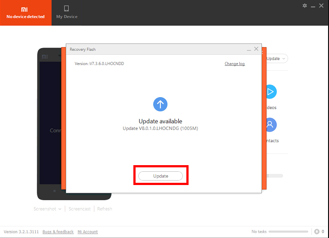Click the Screencast option
Screen dimensions: 329x238
tap(79, 209)
